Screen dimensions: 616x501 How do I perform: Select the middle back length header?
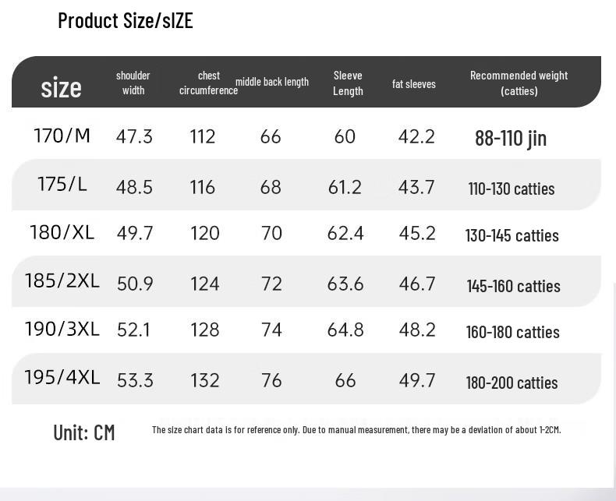coord(272,82)
